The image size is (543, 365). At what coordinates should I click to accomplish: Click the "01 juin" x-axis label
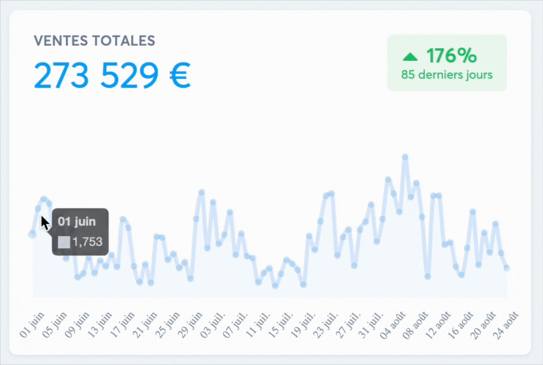(32, 325)
